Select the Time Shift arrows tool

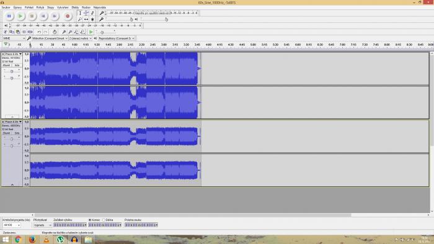coord(86,19)
